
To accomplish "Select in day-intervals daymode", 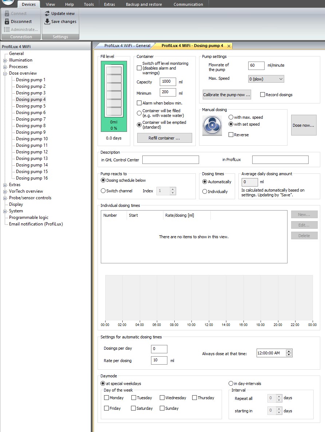I will 231,384.
